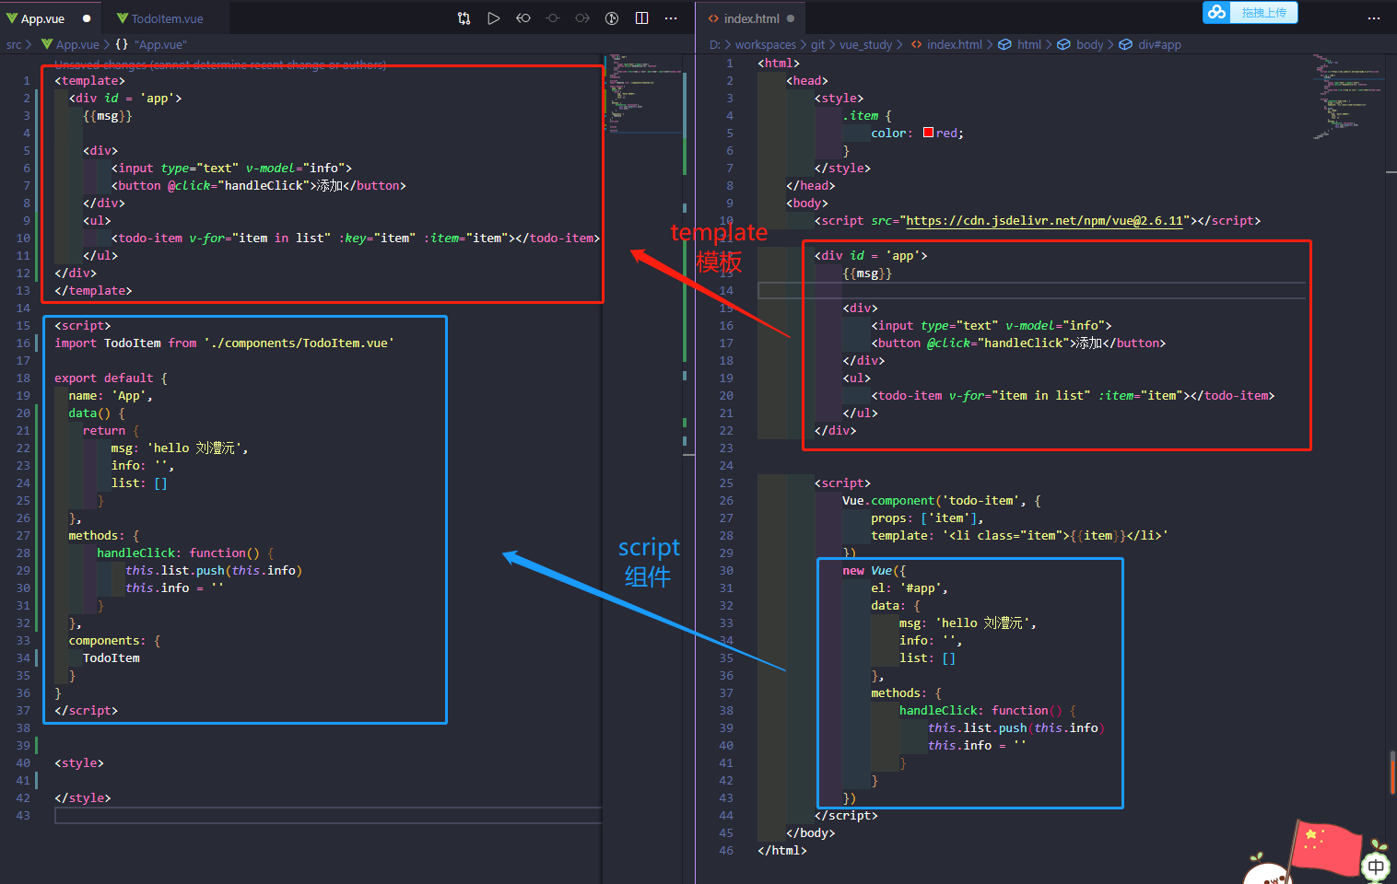Click line number 25 in index.html gutter
The width and height of the screenshot is (1397, 884).
tap(726, 483)
